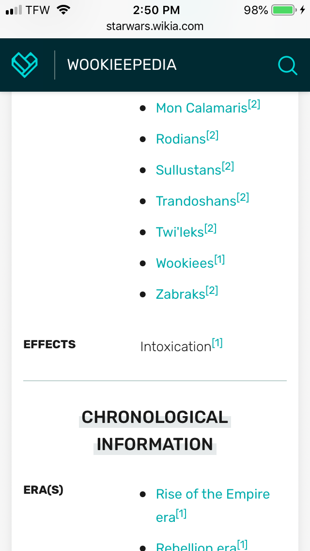This screenshot has width=310, height=551.
Task: Open the Rodians link
Action: pos(181,139)
